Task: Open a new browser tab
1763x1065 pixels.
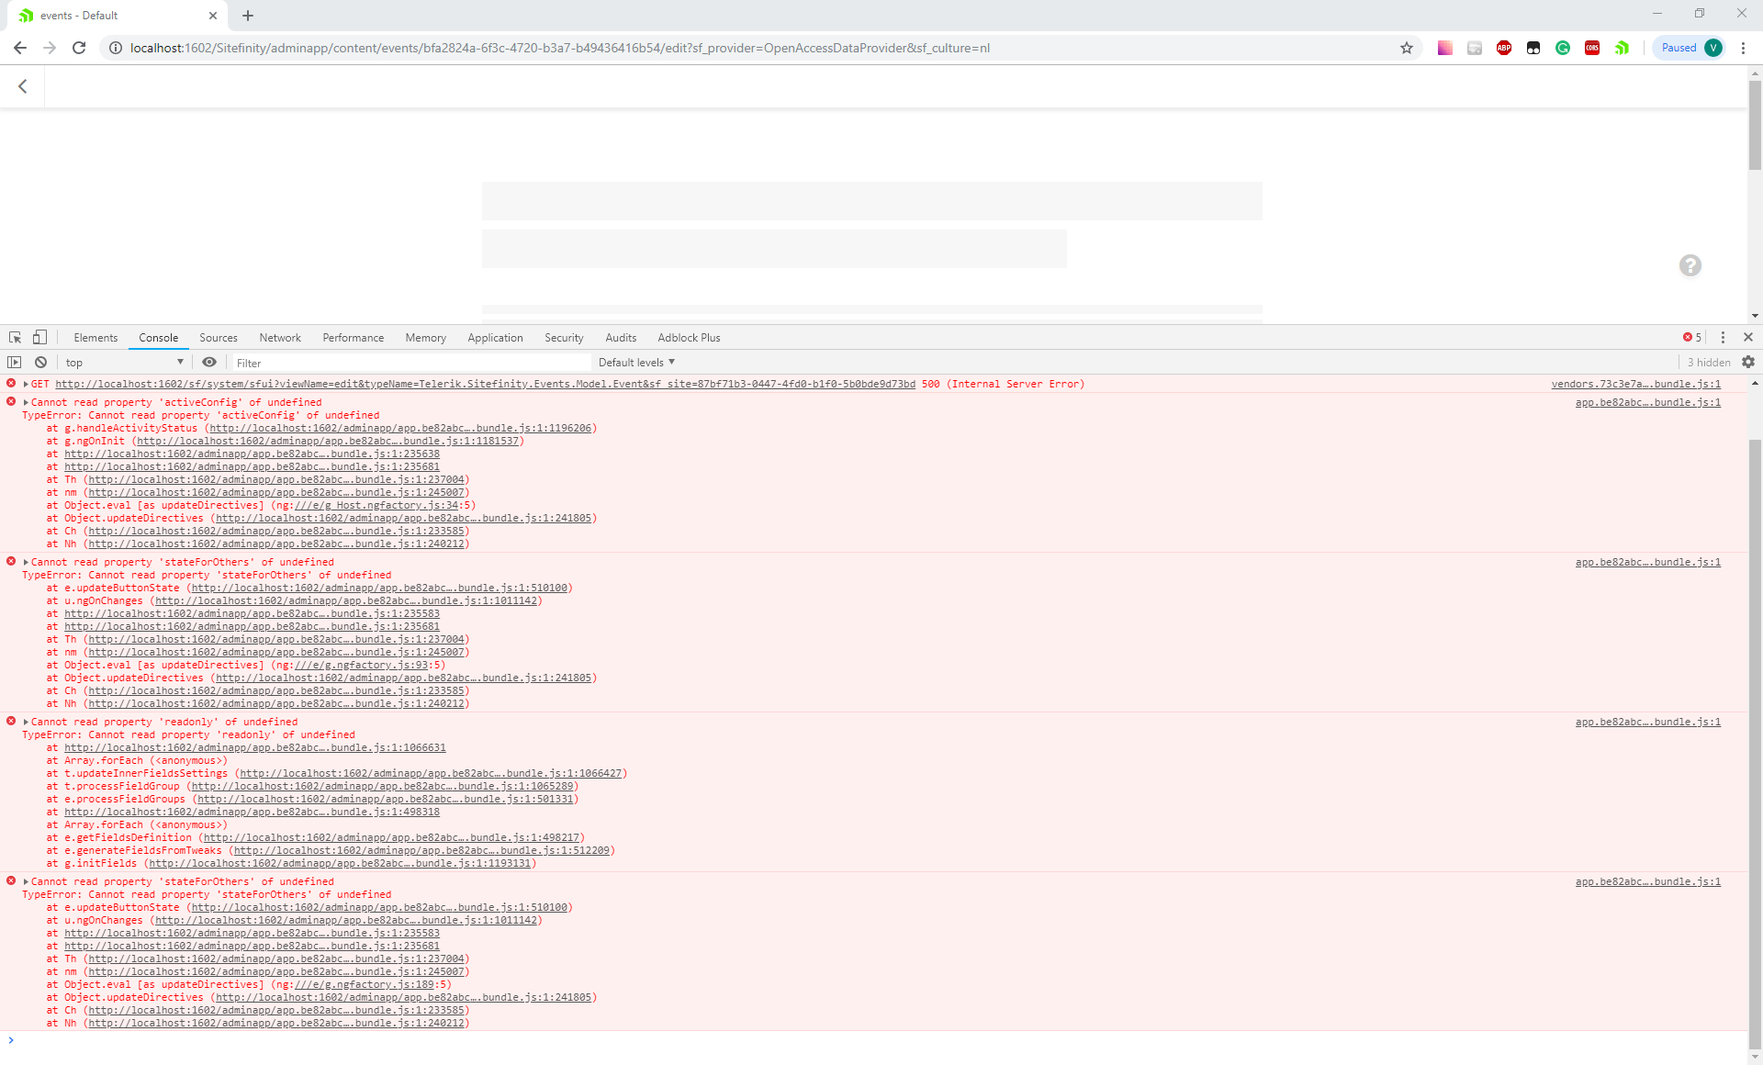Action: (x=248, y=16)
